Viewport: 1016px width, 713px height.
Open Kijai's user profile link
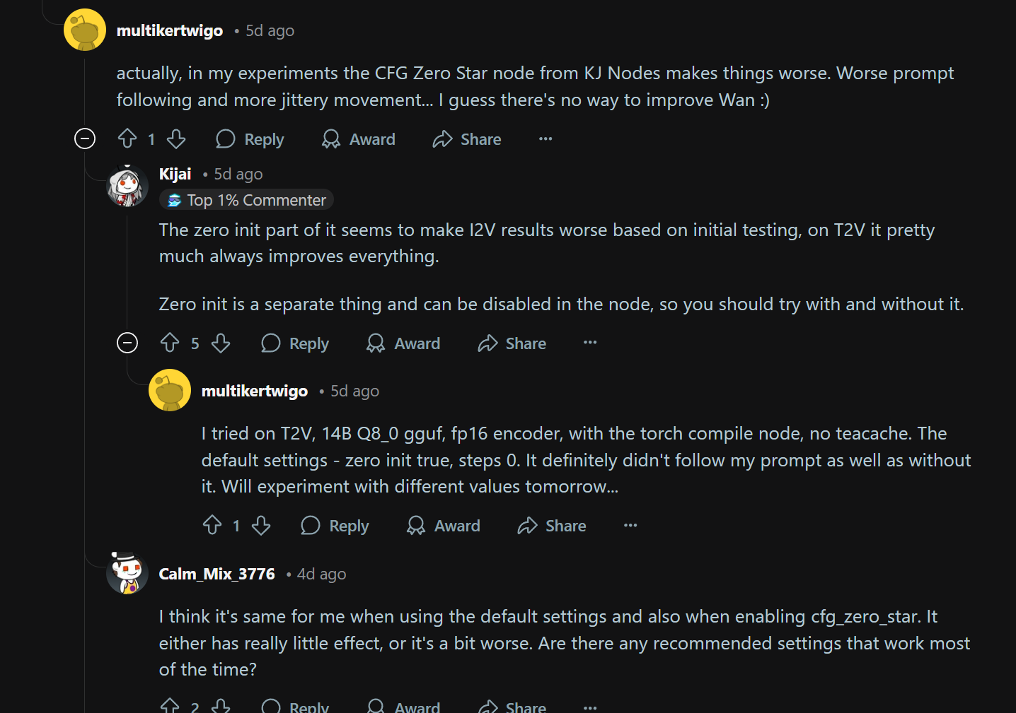(175, 174)
